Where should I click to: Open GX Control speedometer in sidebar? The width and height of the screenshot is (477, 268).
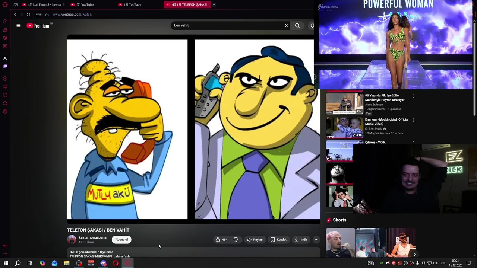coord(5,22)
